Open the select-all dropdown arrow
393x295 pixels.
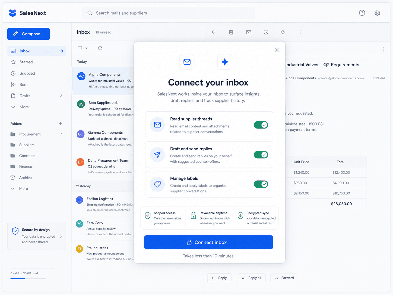point(87,48)
